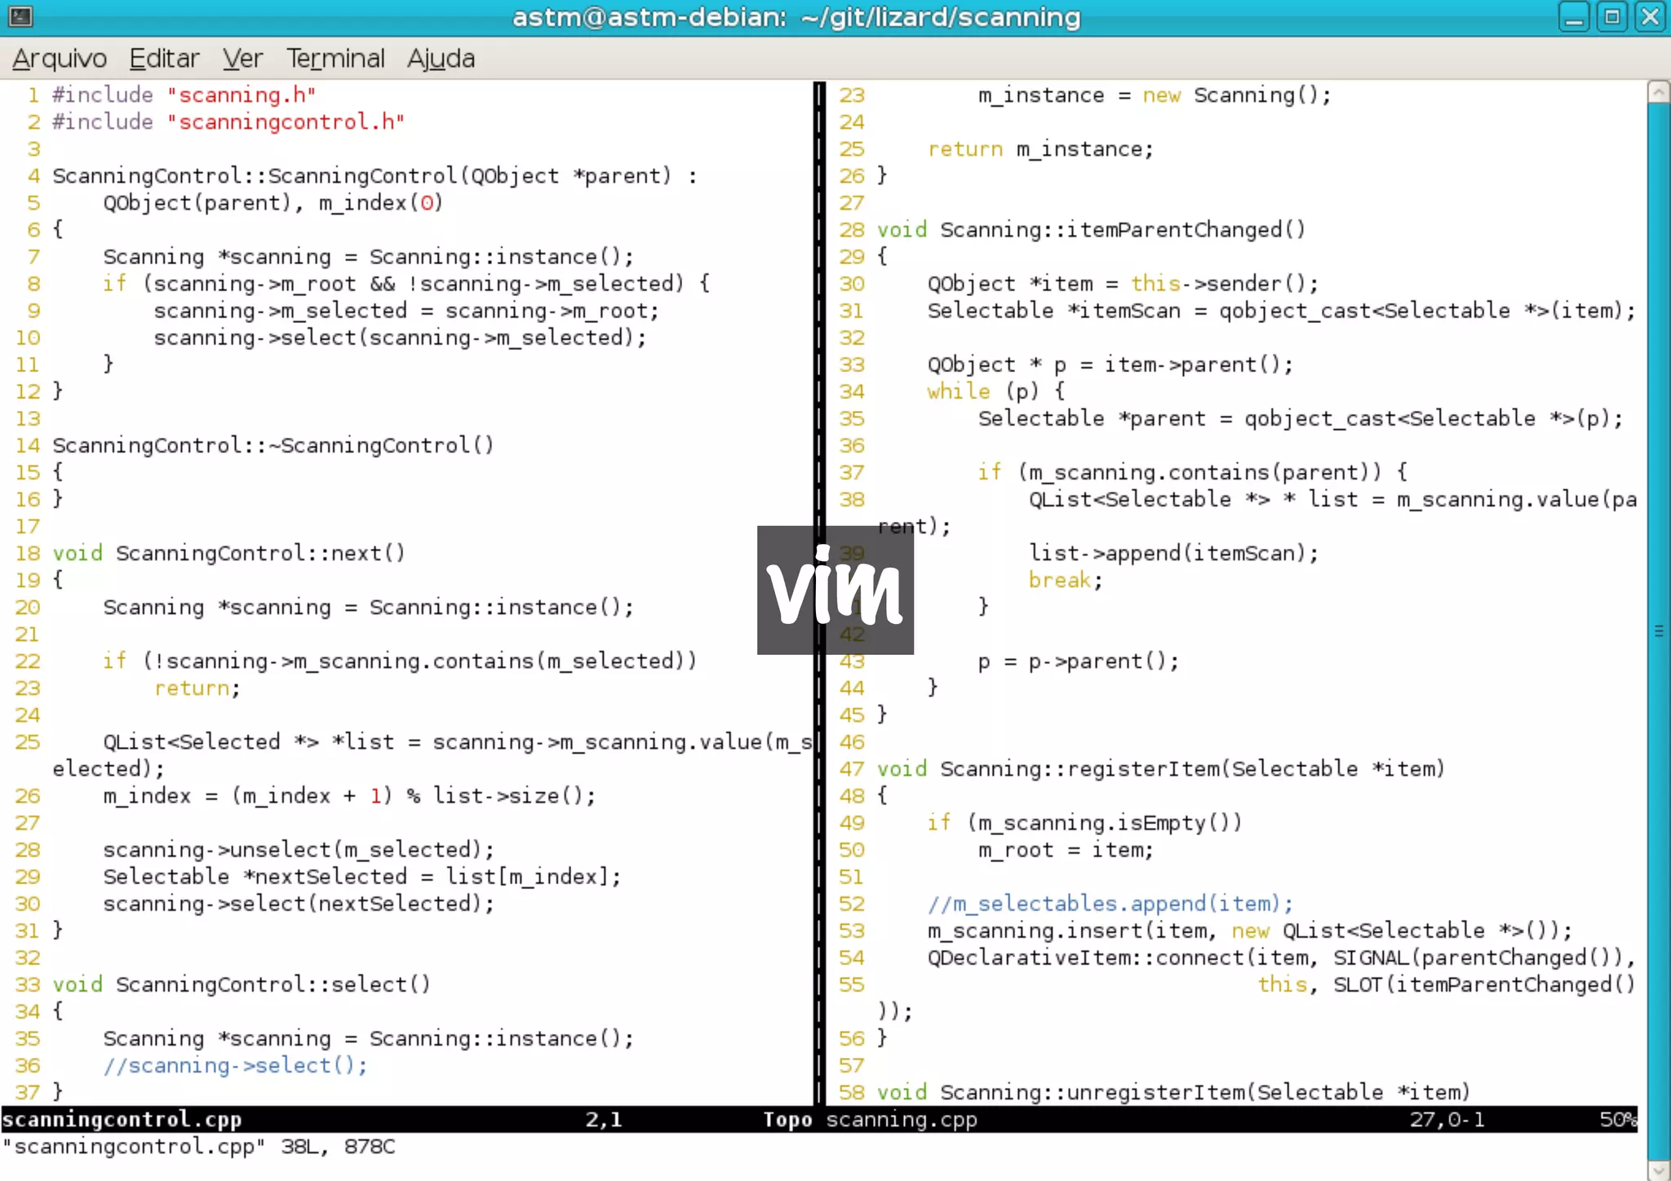
Task: Click the vertical scrollbar thumb
Action: pyautogui.click(x=1659, y=630)
